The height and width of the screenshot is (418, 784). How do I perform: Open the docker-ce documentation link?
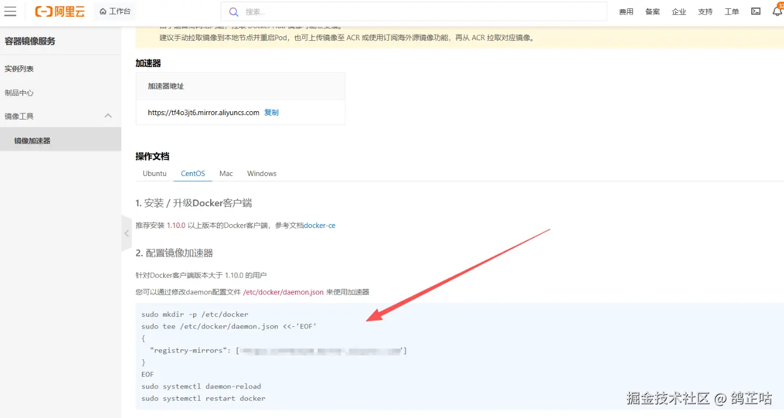click(x=320, y=225)
